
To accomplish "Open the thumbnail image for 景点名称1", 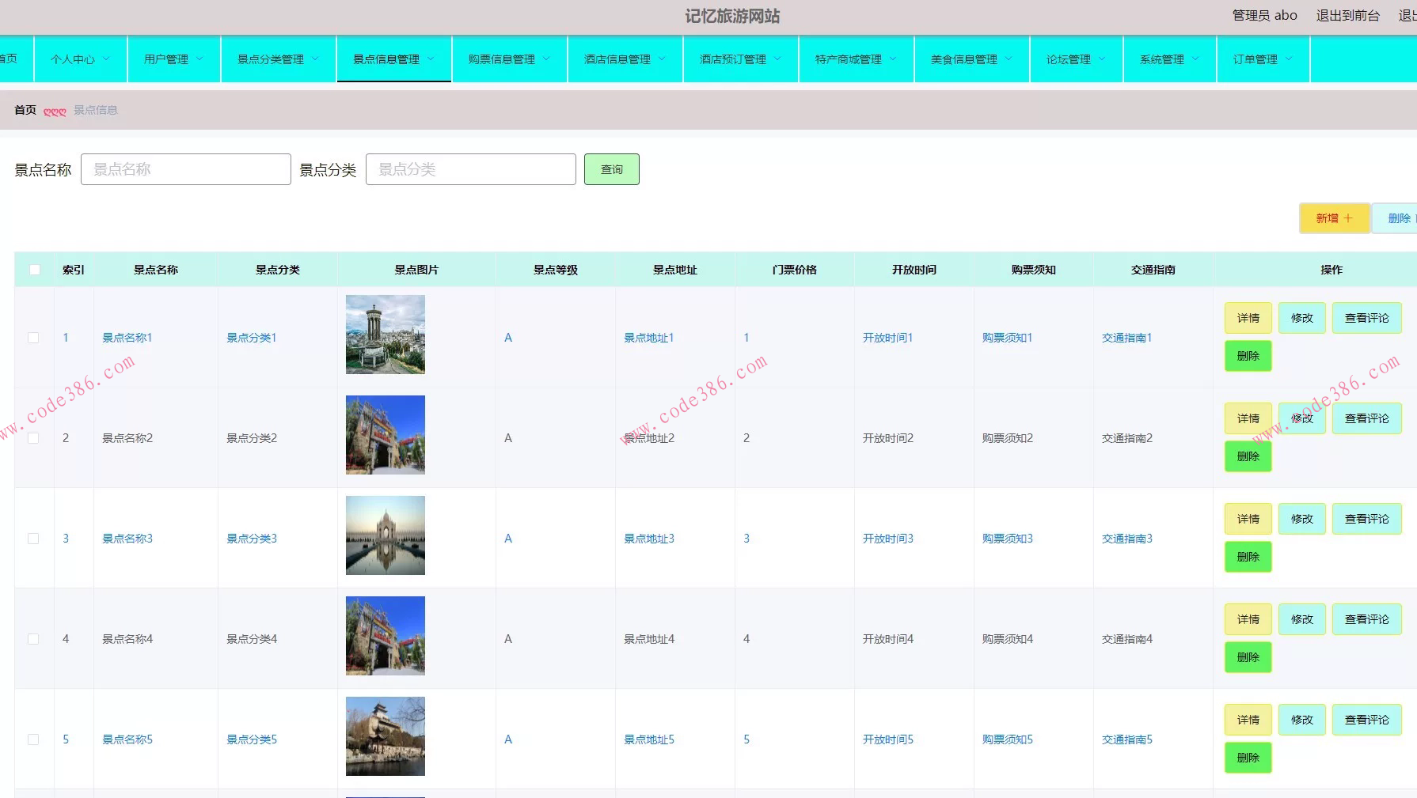I will [x=386, y=335].
